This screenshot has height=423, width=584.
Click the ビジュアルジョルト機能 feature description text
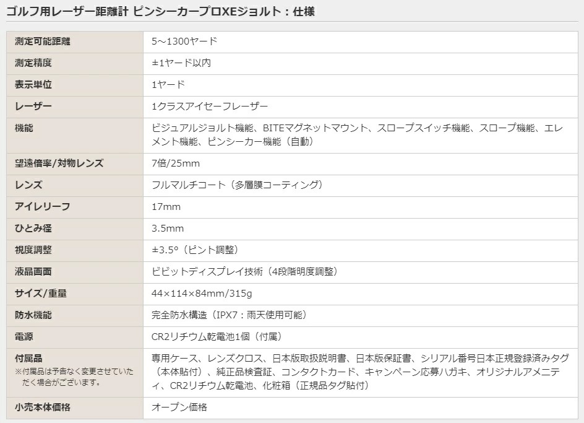(x=357, y=134)
